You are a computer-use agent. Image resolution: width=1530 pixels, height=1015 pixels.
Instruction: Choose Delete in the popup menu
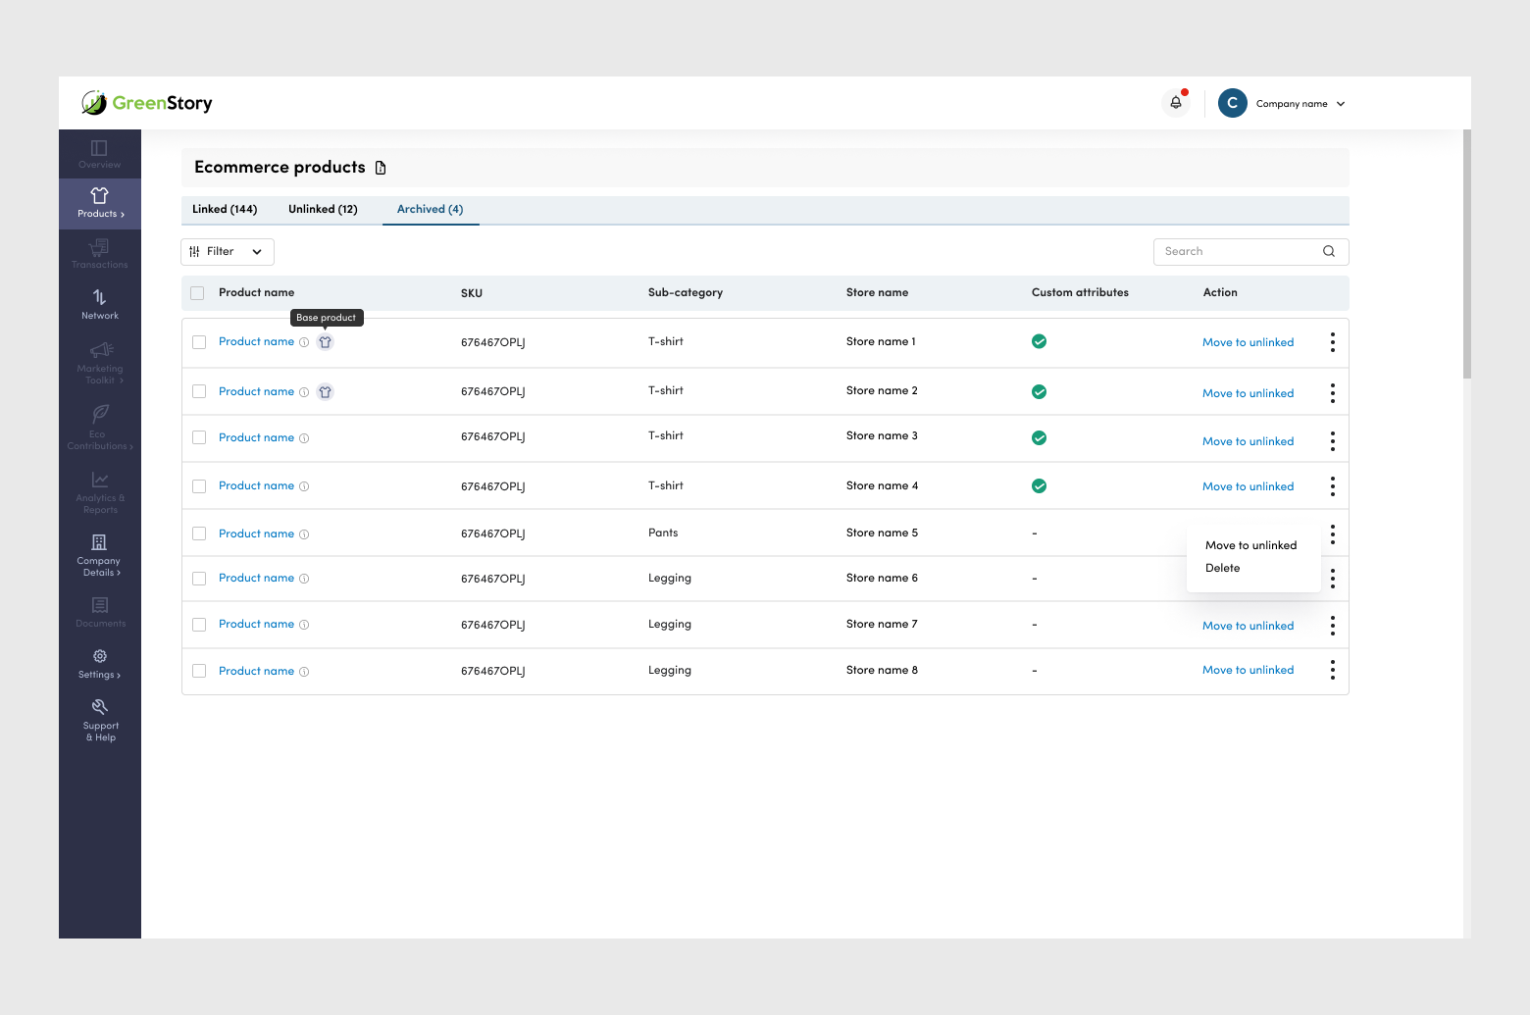coord(1222,568)
